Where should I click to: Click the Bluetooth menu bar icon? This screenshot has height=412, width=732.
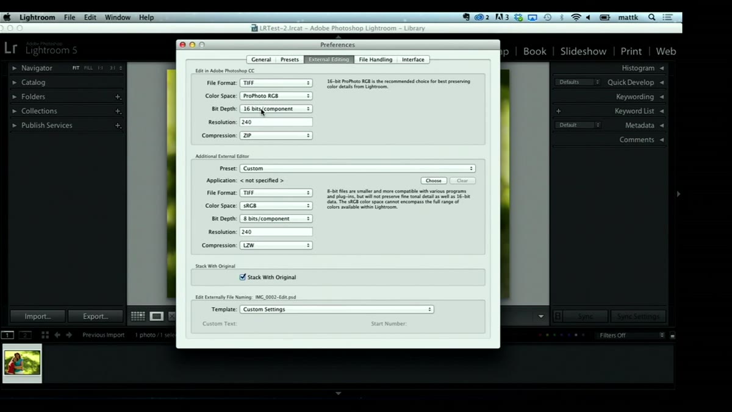[x=562, y=18]
